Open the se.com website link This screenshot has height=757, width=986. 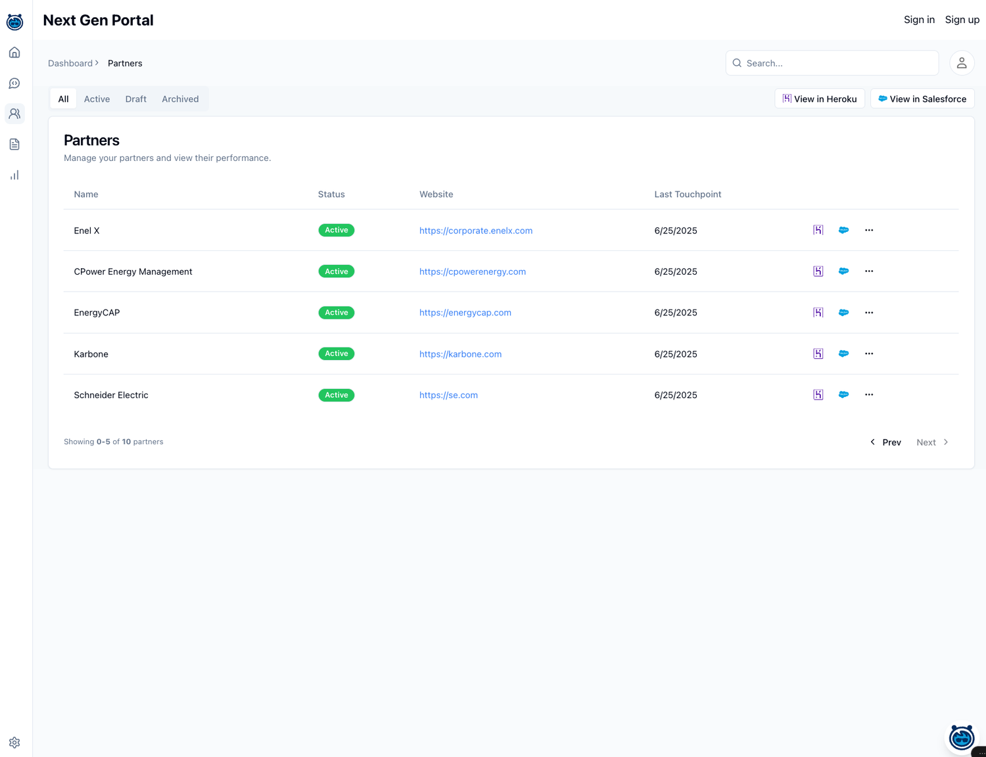coord(448,395)
